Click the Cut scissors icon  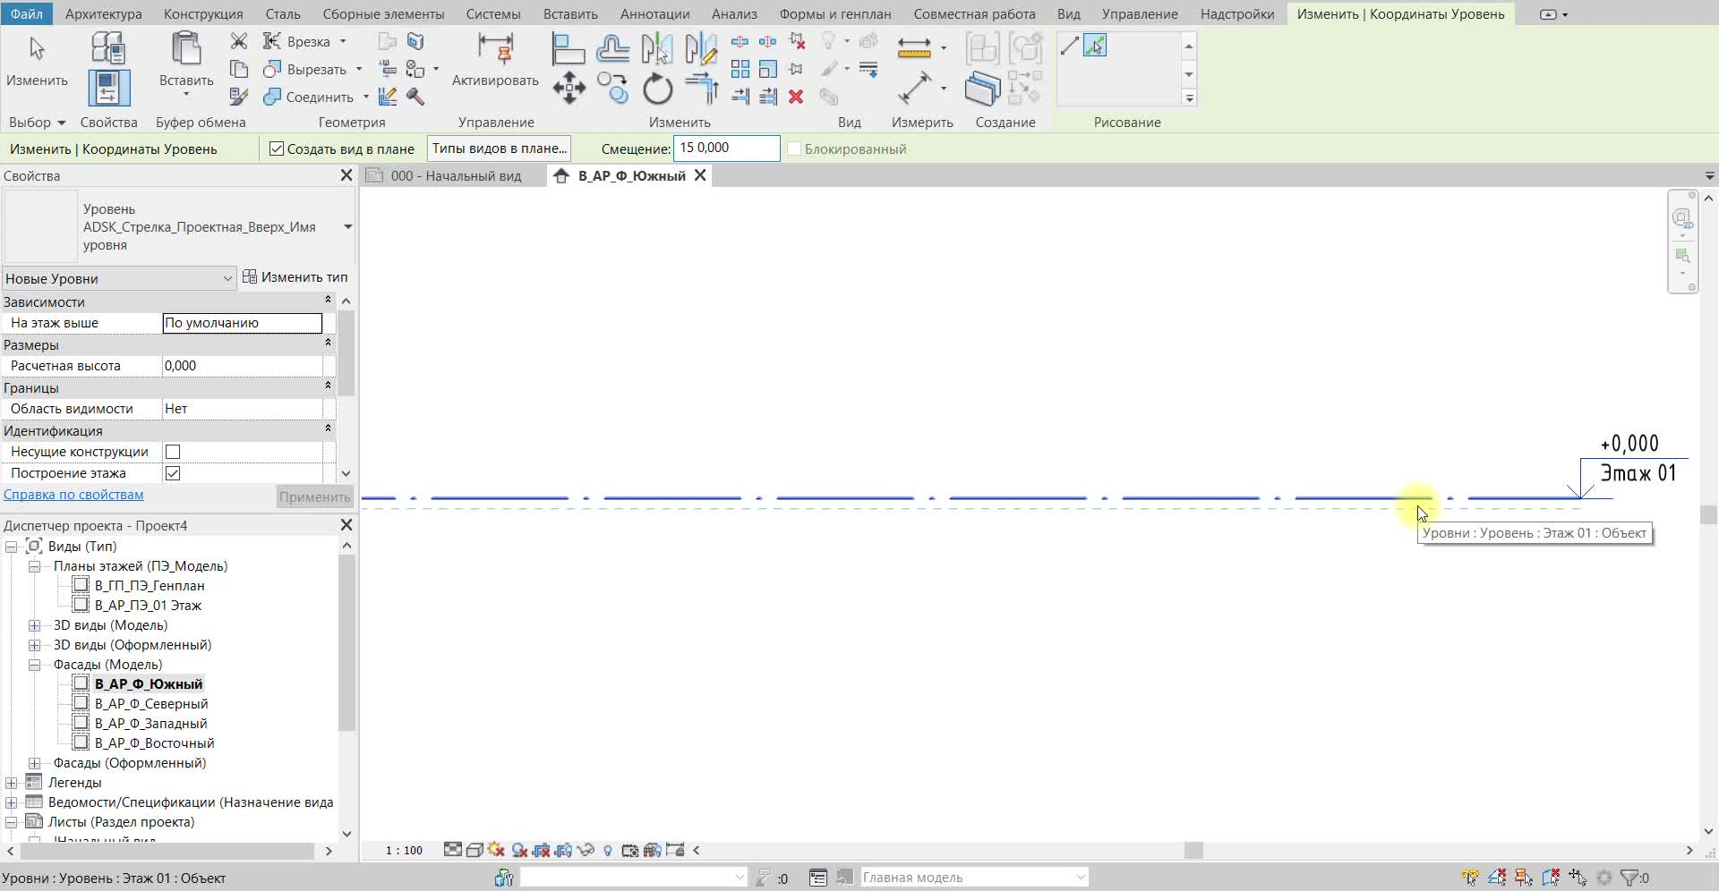coord(239,41)
